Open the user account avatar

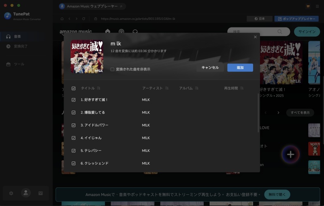26,193
